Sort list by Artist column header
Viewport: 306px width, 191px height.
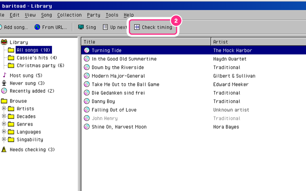(x=258, y=42)
